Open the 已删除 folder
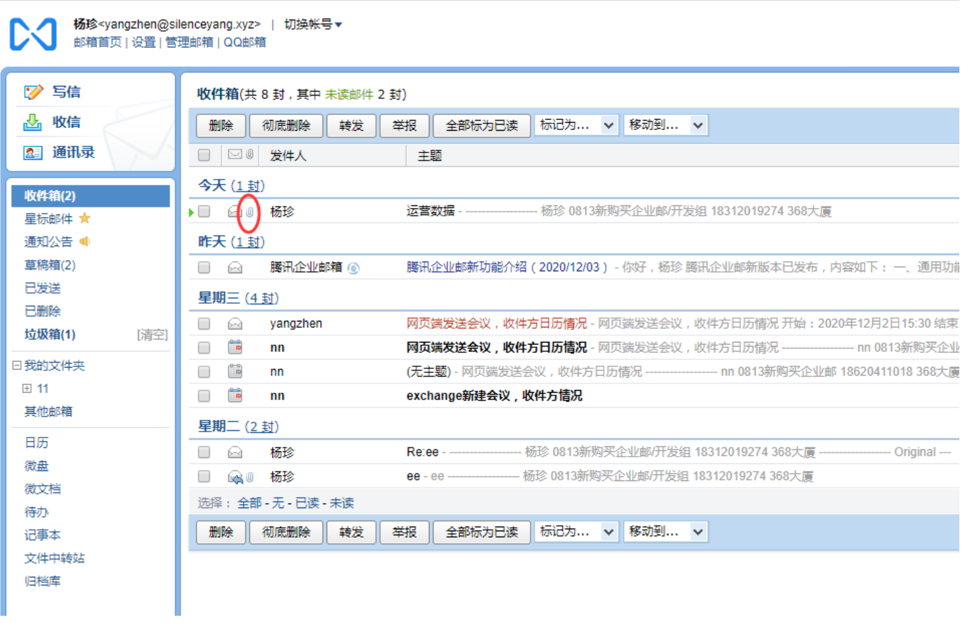The height and width of the screenshot is (623, 962). tap(43, 311)
